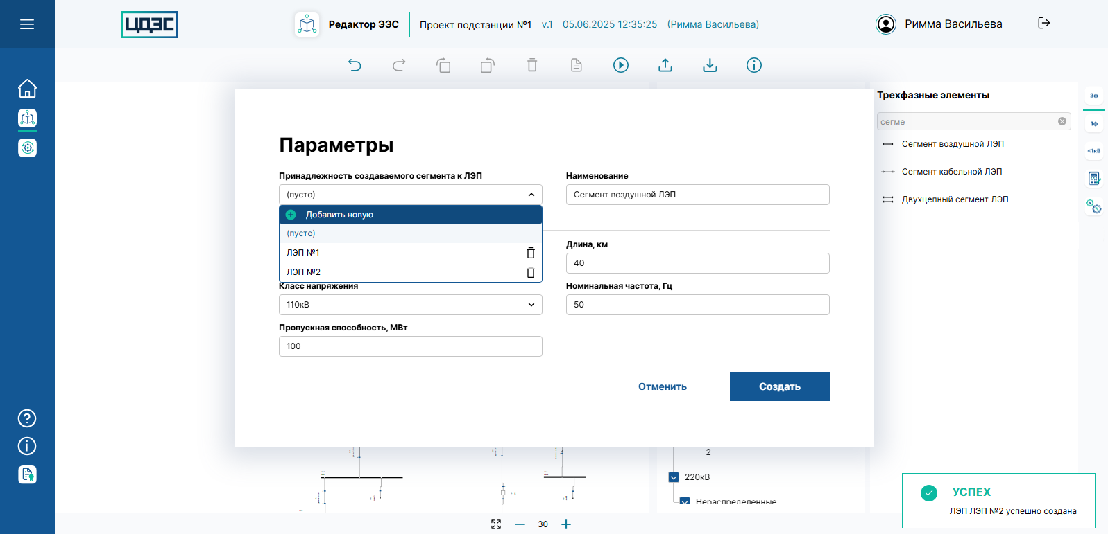Click the Отменить button
The image size is (1108, 534).
663,386
